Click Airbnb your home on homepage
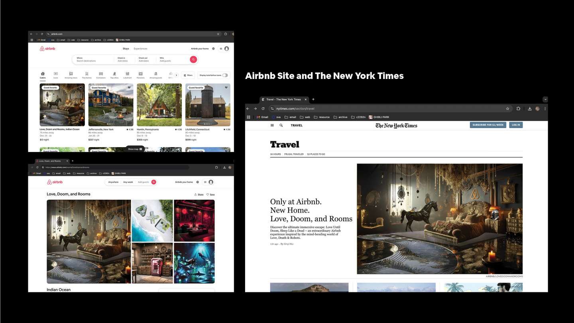Screen dimensions: 574x323 [x=200, y=49]
